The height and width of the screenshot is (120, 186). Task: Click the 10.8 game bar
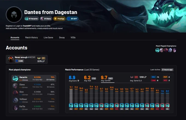point(112,96)
